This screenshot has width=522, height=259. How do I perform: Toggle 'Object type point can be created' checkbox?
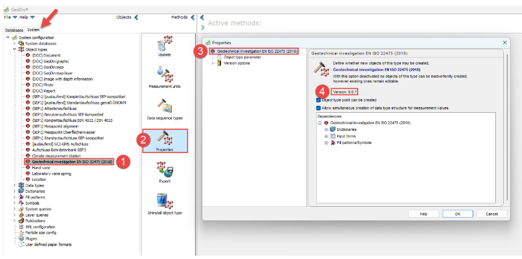[318, 100]
